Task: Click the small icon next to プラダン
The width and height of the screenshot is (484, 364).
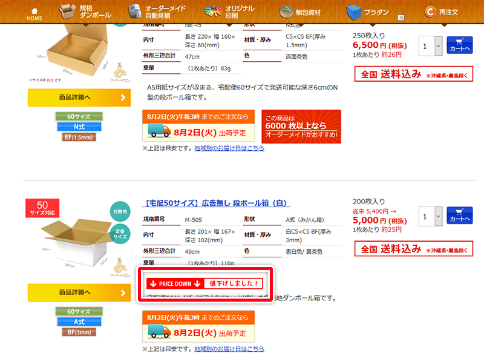Action: 401,18
